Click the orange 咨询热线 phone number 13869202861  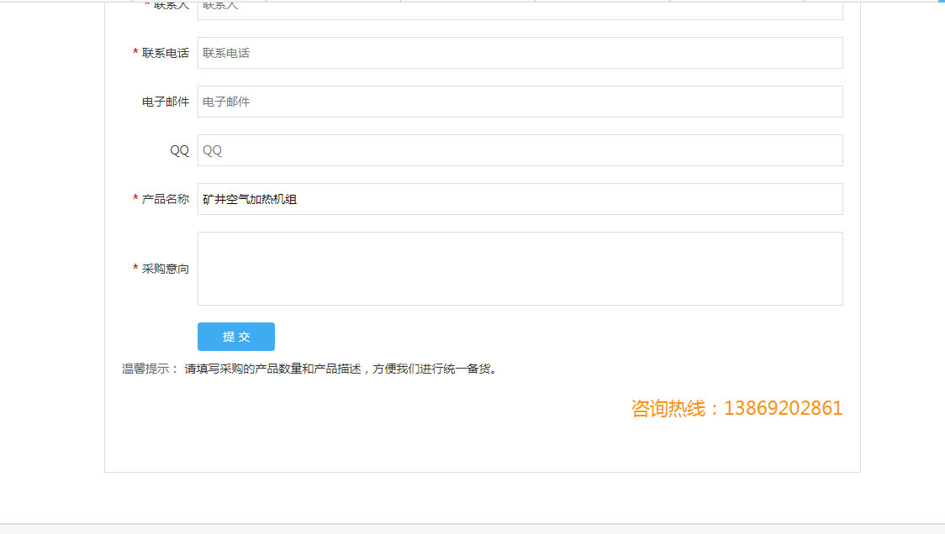point(783,409)
